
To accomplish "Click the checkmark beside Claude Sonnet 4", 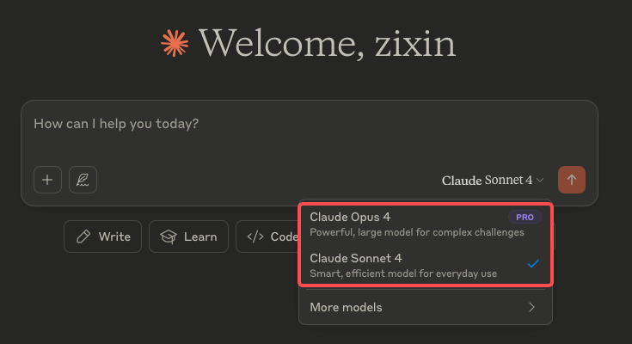I will coord(533,264).
